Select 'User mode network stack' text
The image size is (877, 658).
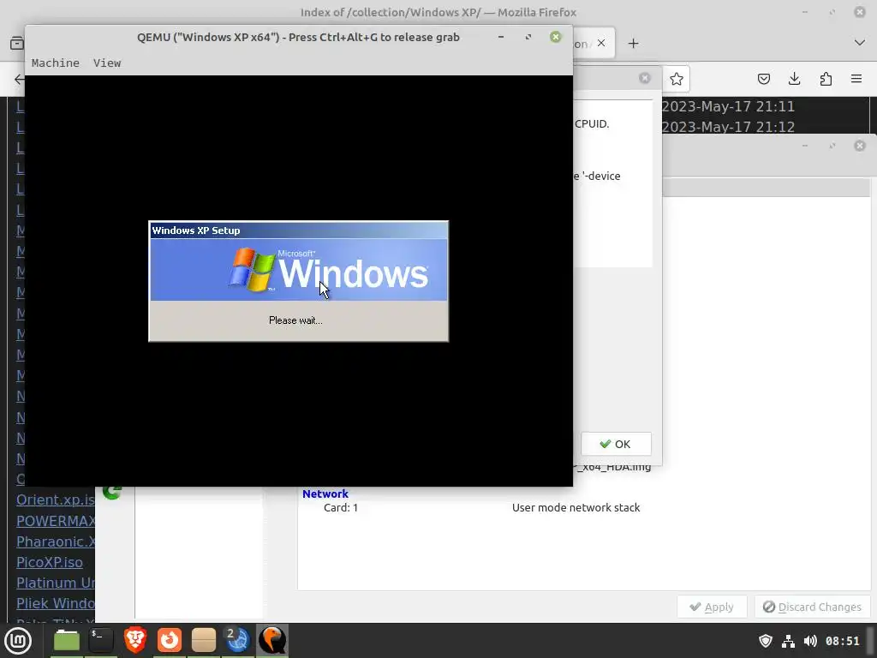pos(576,508)
